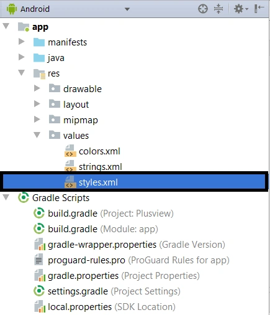Click the res folder icon
This screenshot has width=270, height=315.
(x=39, y=73)
